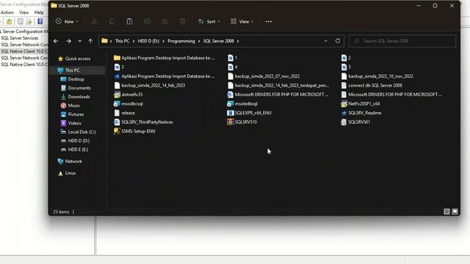Image resolution: width=470 pixels, height=264 pixels.
Task: Select Quick access in the navigation pane
Action: pos(77,59)
